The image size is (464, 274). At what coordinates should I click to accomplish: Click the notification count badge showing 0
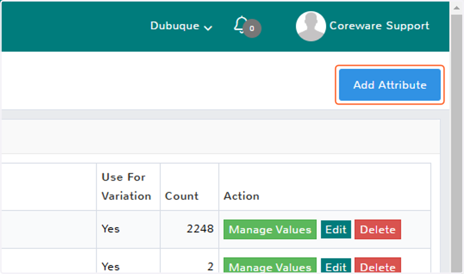[252, 28]
